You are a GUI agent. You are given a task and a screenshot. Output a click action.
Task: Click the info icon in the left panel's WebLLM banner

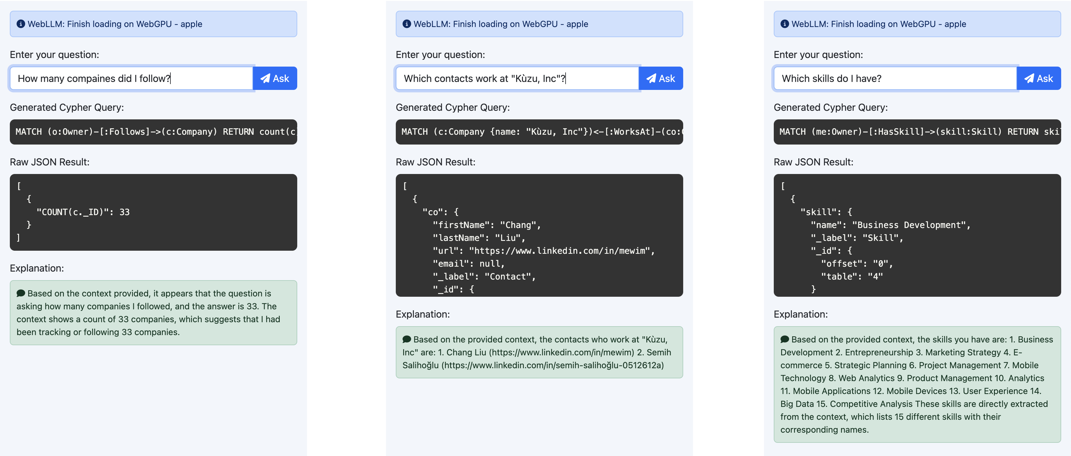(x=21, y=24)
